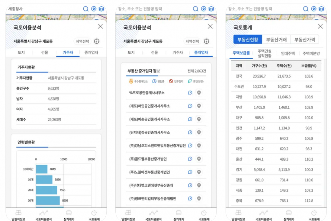Tap the 20대 bar labeled 7555

coord(47,190)
